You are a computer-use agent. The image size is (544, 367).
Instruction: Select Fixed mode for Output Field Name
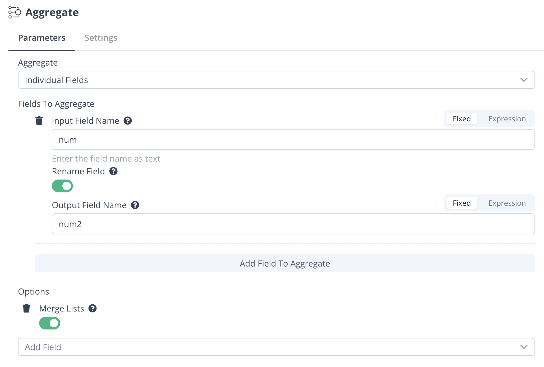pos(461,203)
